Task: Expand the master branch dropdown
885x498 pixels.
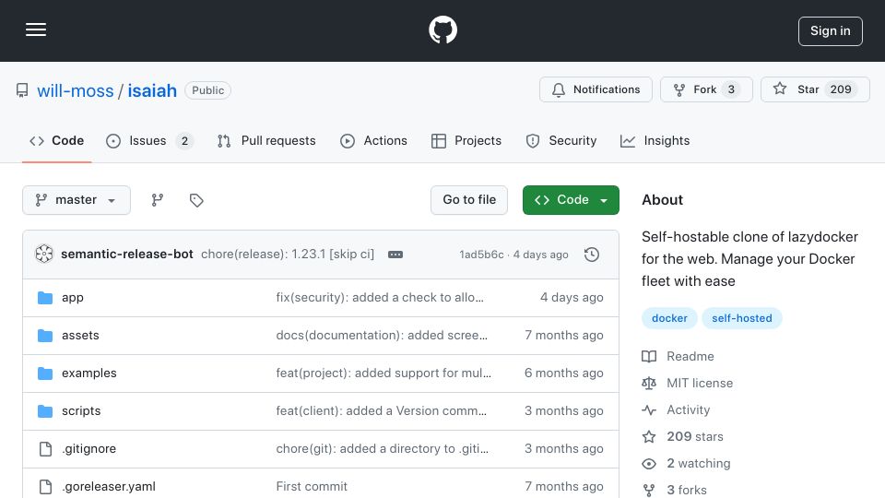Action: click(77, 200)
